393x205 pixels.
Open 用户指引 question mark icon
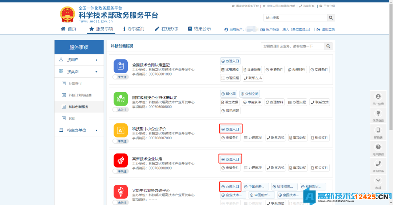(378, 149)
